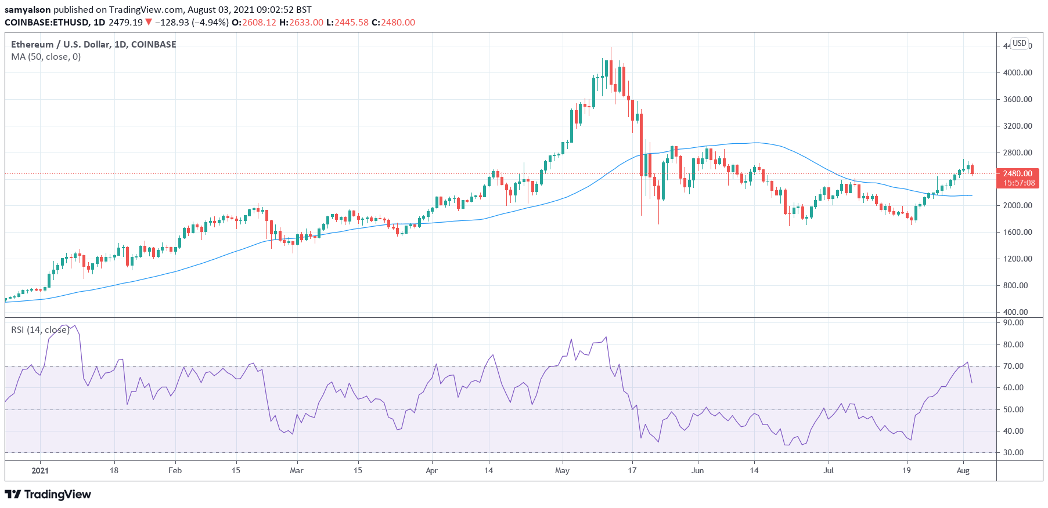Click the 19 date label on time axis
Screen dimensions: 1048x508
click(x=906, y=470)
